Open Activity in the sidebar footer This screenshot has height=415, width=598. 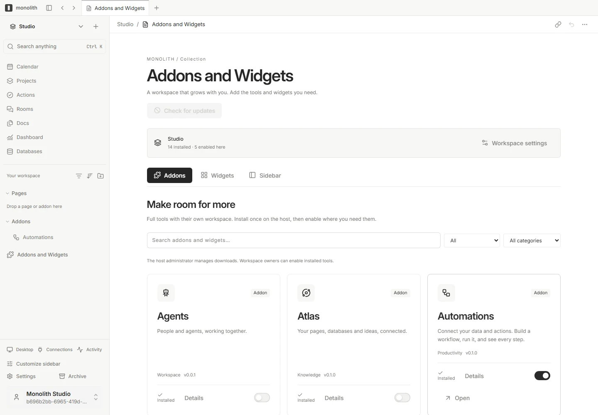pos(90,349)
